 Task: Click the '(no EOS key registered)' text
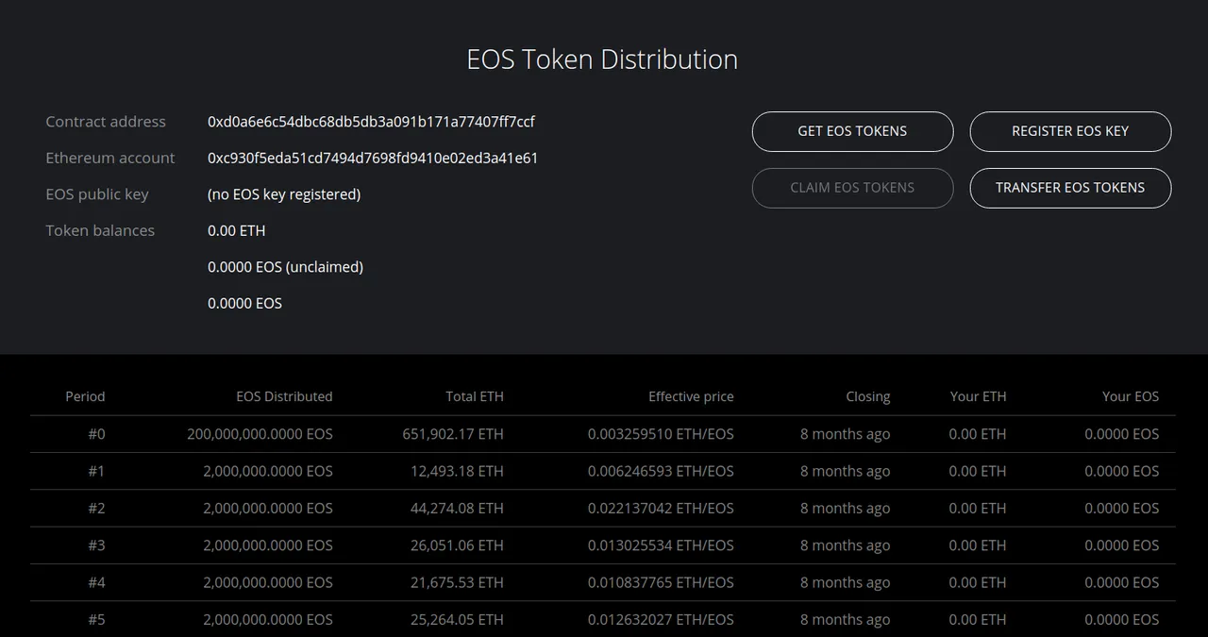pyautogui.click(x=284, y=194)
